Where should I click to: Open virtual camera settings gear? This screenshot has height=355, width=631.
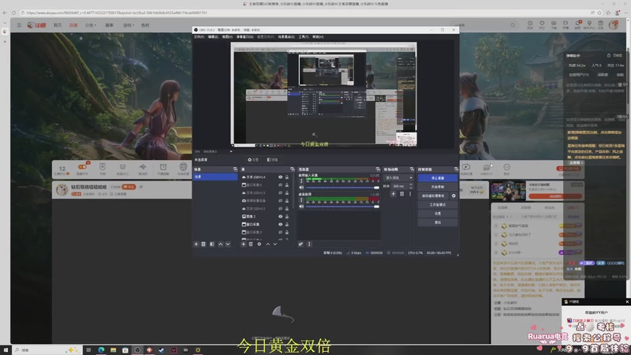(x=454, y=196)
